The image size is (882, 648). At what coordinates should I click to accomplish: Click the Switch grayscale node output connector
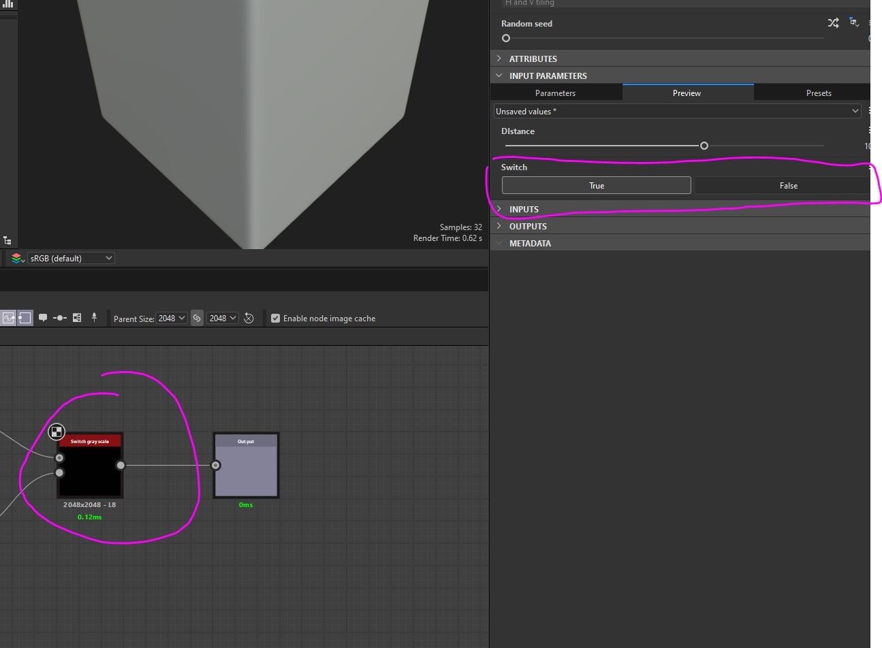pyautogui.click(x=121, y=466)
